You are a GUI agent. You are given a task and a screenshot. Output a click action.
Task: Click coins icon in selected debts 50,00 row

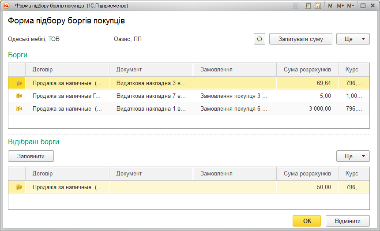click(x=19, y=187)
